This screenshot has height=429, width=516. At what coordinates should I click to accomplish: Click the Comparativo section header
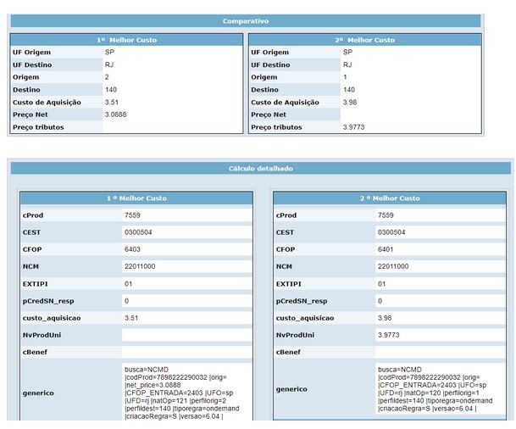tap(246, 21)
